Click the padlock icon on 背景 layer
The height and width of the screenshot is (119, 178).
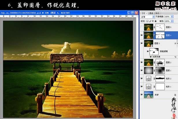(x=175, y=95)
